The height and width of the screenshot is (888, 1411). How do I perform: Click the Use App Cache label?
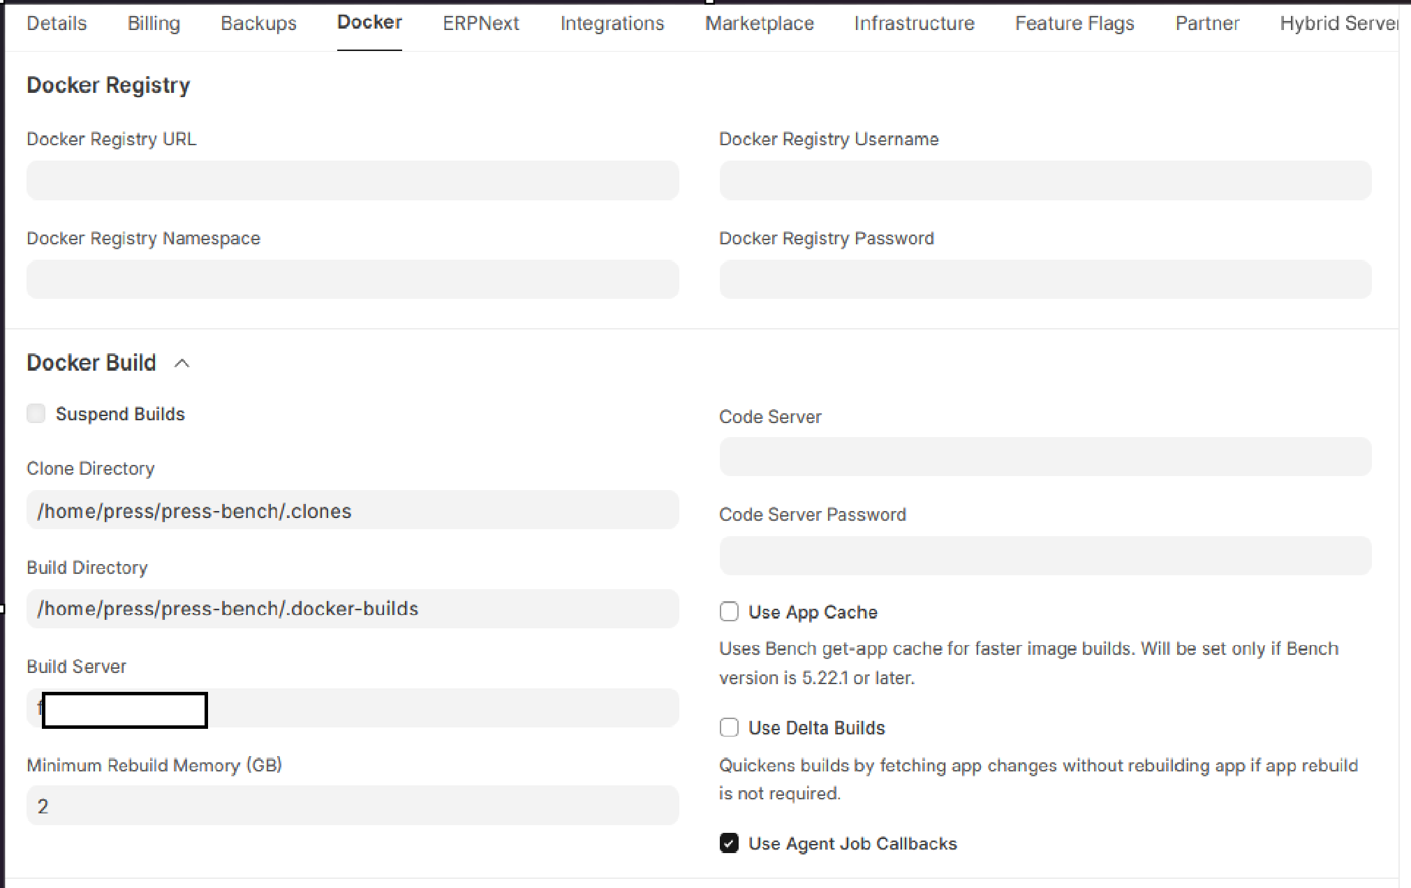(x=813, y=612)
